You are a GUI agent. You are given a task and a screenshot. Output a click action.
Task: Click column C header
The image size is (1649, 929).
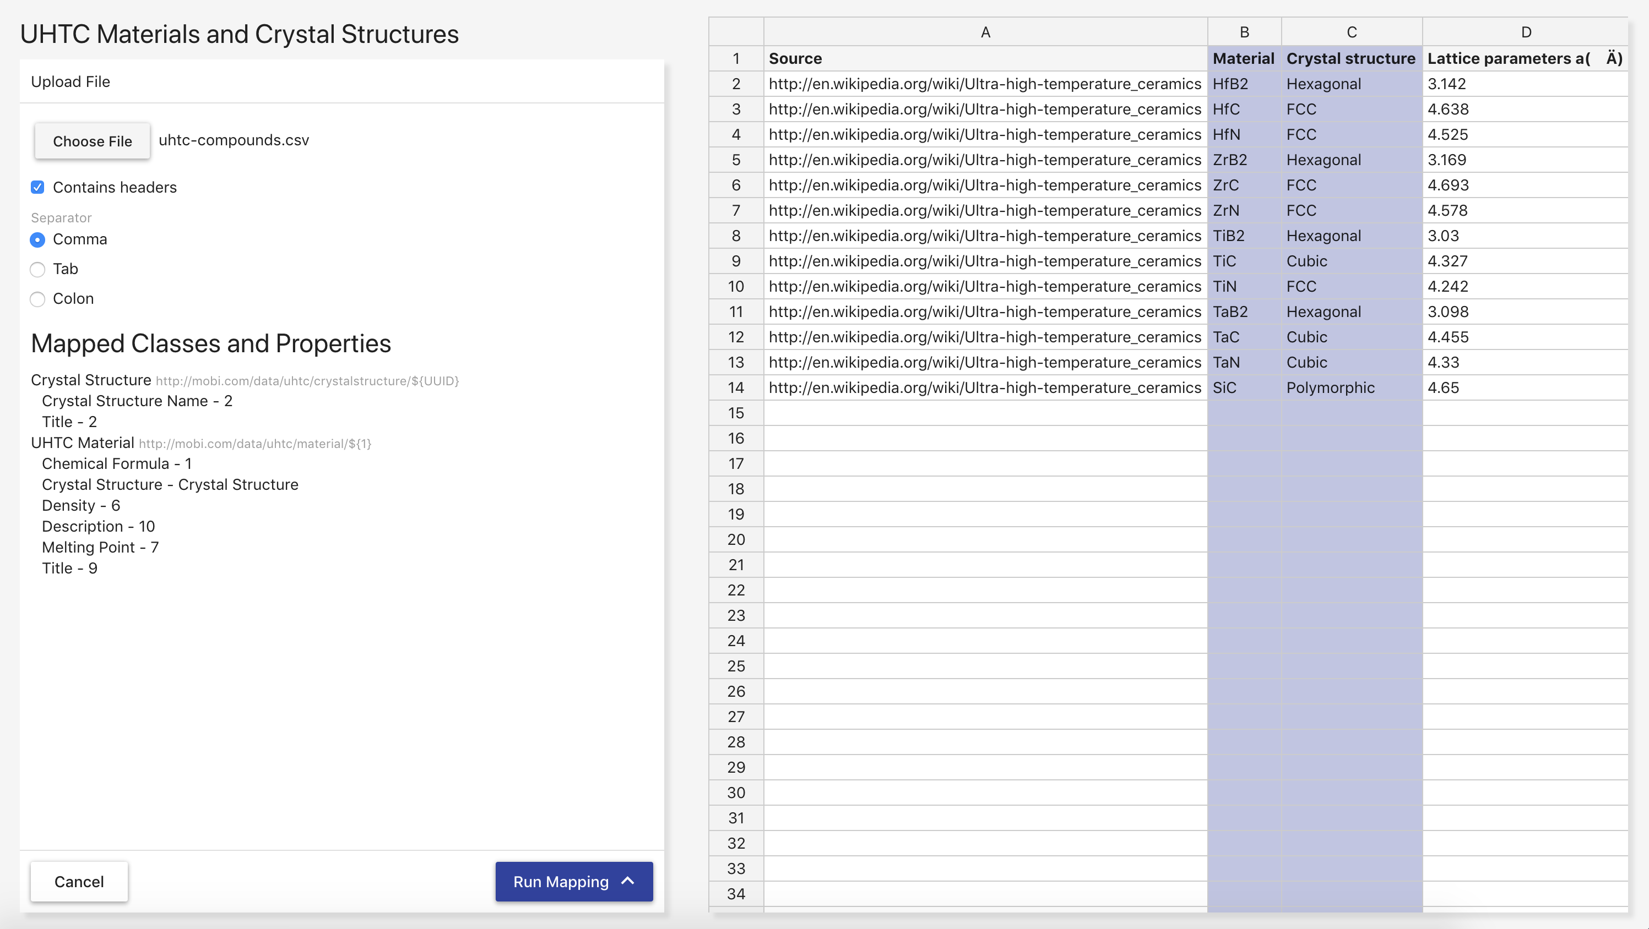(1352, 32)
